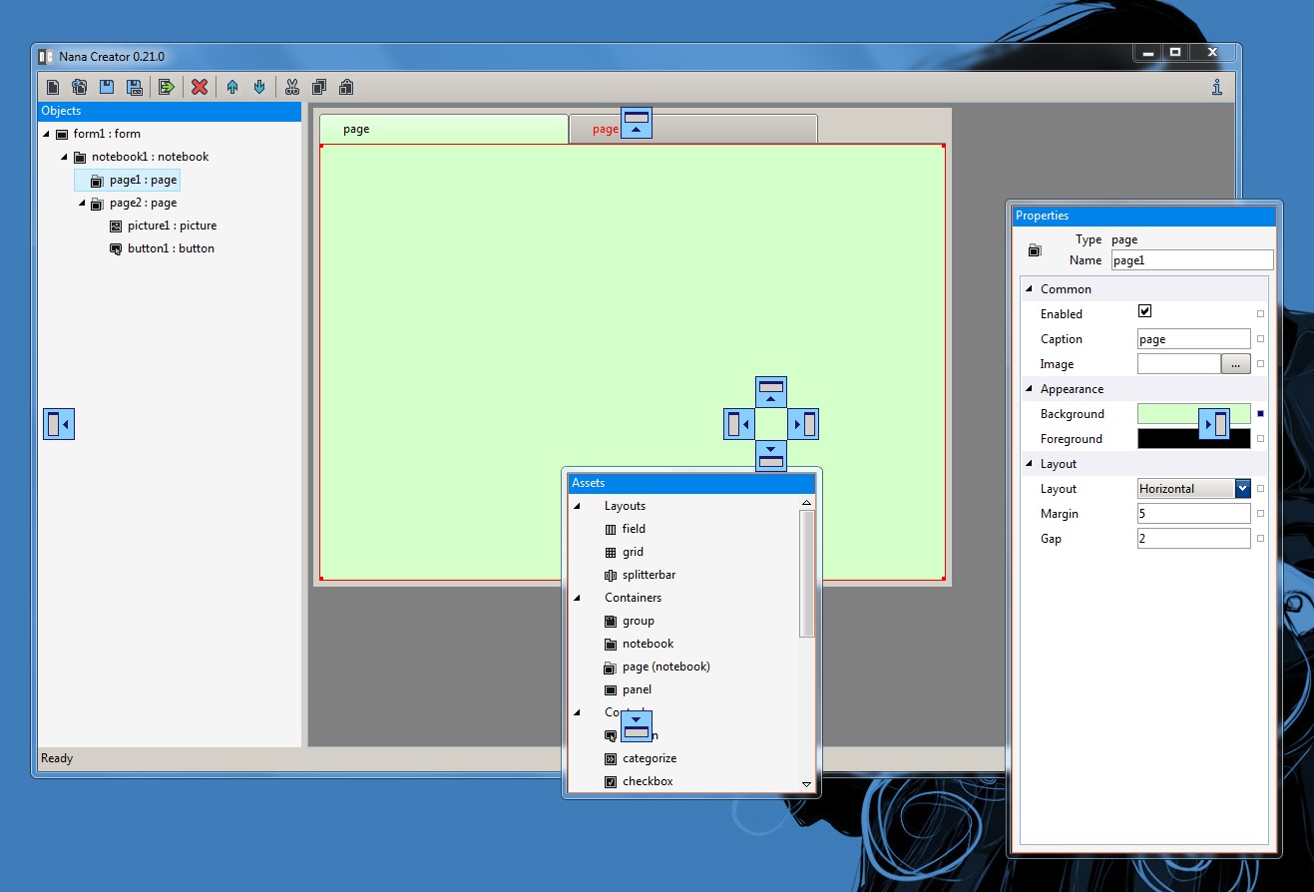The height and width of the screenshot is (892, 1314).
Task: Click the Cut scissors toolbar icon
Action: (292, 87)
